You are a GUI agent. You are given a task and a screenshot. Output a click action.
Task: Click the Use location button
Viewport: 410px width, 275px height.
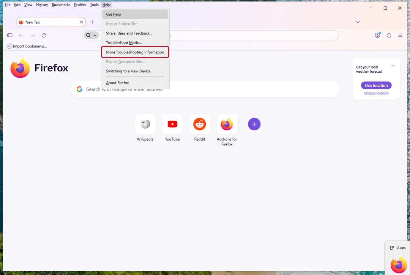pyautogui.click(x=376, y=85)
